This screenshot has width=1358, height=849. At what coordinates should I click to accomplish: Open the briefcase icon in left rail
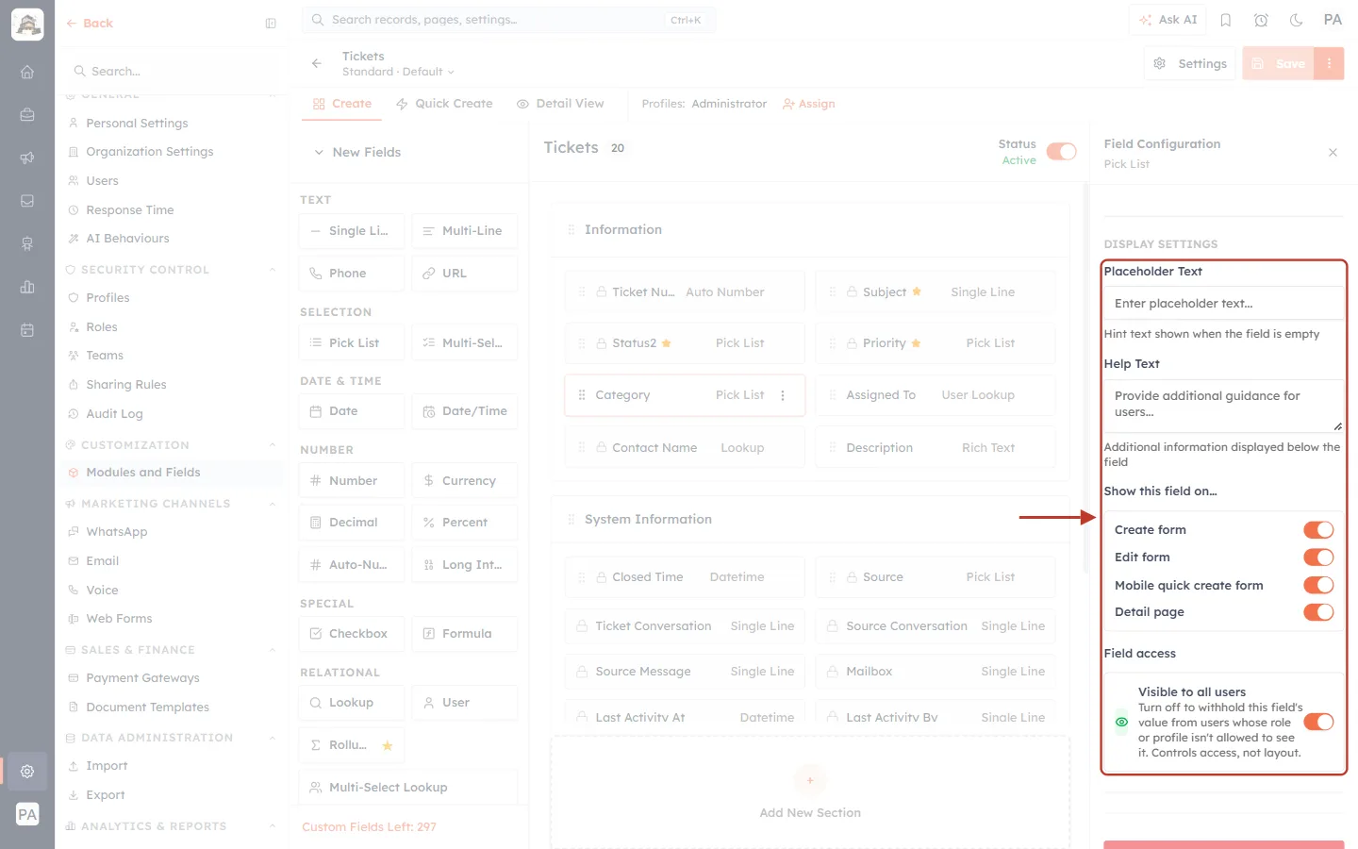coord(27,115)
